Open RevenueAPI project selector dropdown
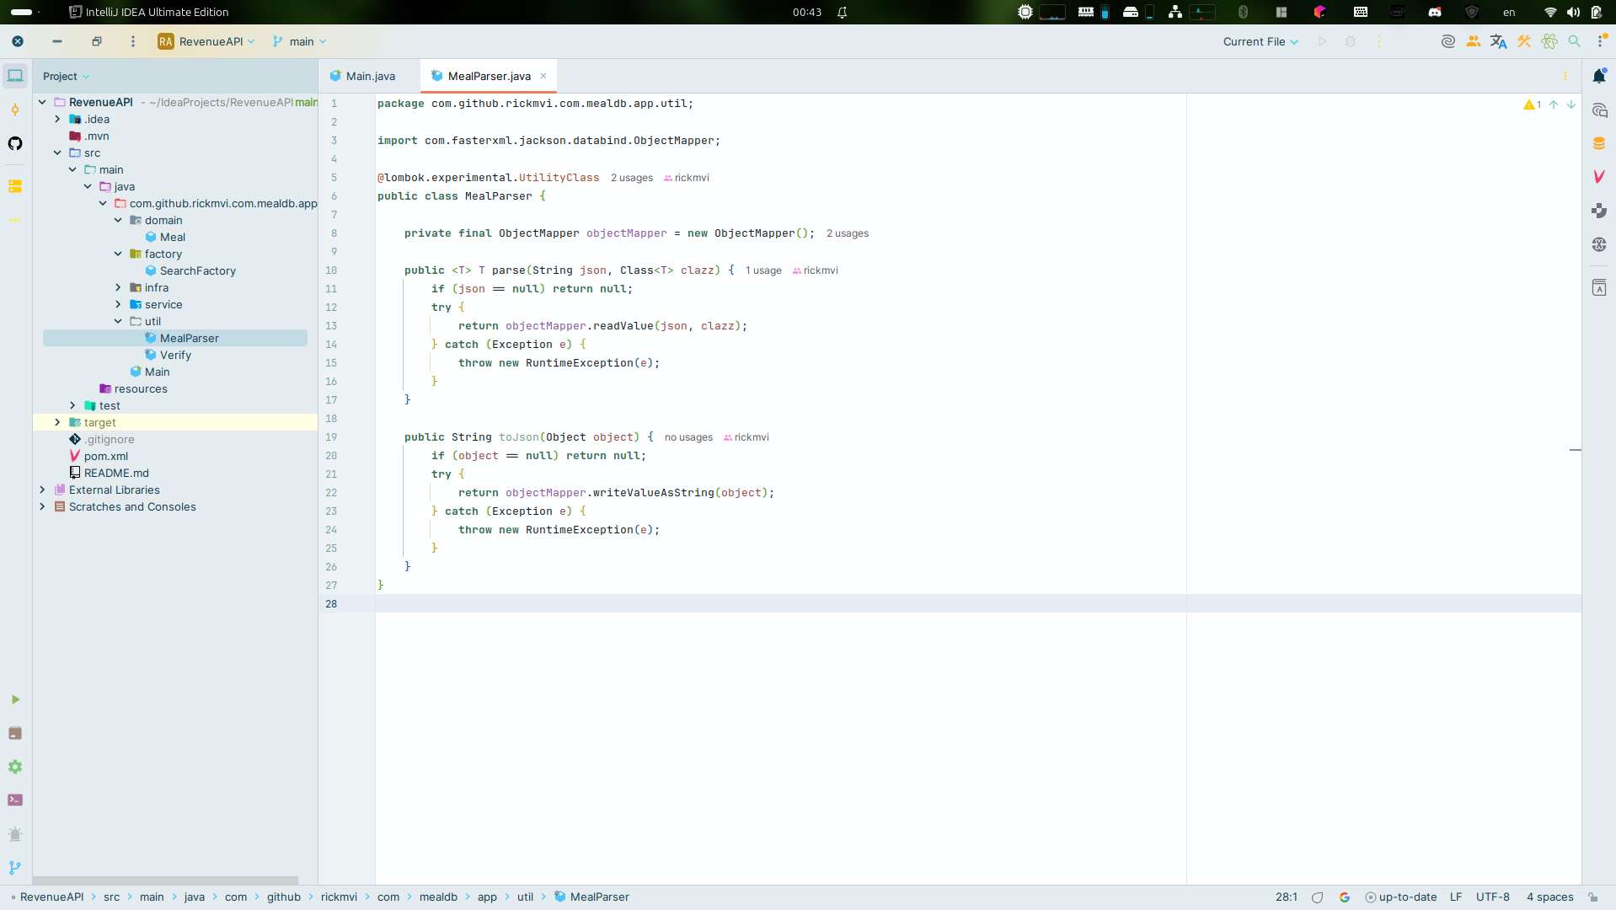This screenshot has width=1616, height=910. click(206, 41)
